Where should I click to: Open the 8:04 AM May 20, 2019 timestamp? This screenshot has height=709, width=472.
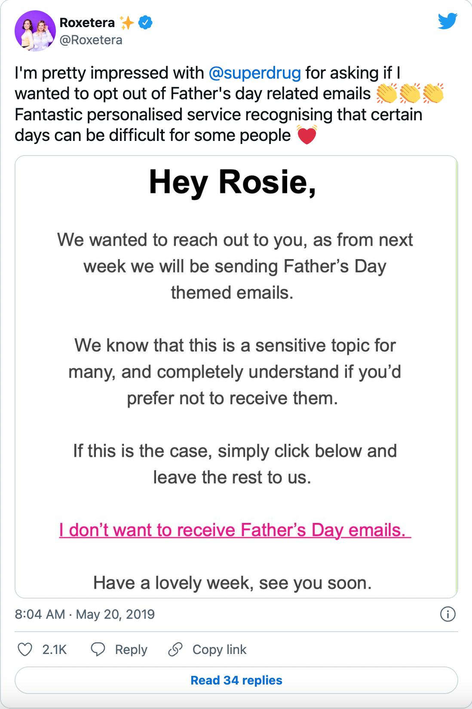coord(85,614)
